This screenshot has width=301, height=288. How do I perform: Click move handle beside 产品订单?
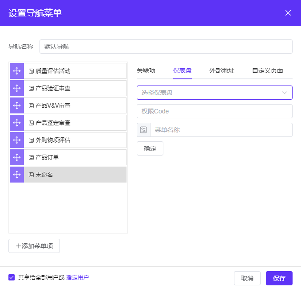click(17, 157)
